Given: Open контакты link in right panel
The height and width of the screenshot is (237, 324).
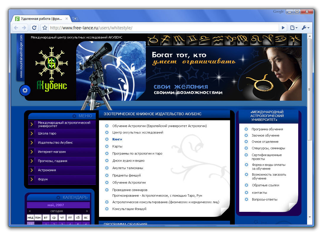Looking at the screenshot, I should pos(259,193).
